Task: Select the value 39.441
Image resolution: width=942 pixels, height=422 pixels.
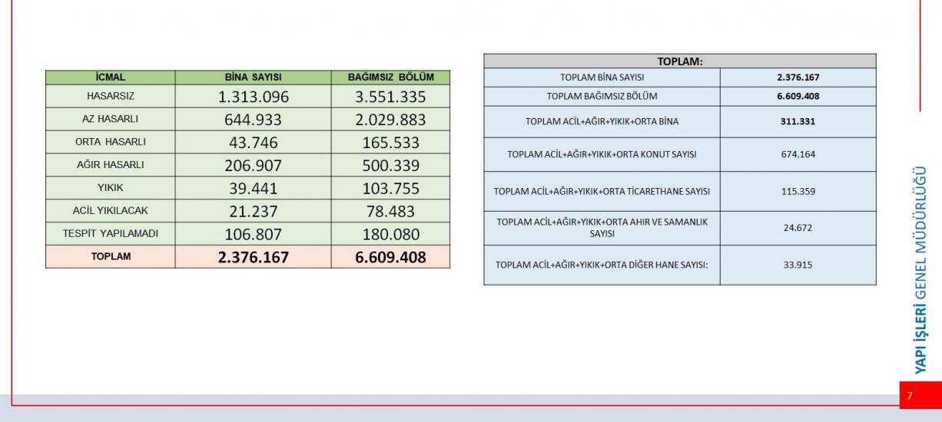Action: tap(254, 188)
